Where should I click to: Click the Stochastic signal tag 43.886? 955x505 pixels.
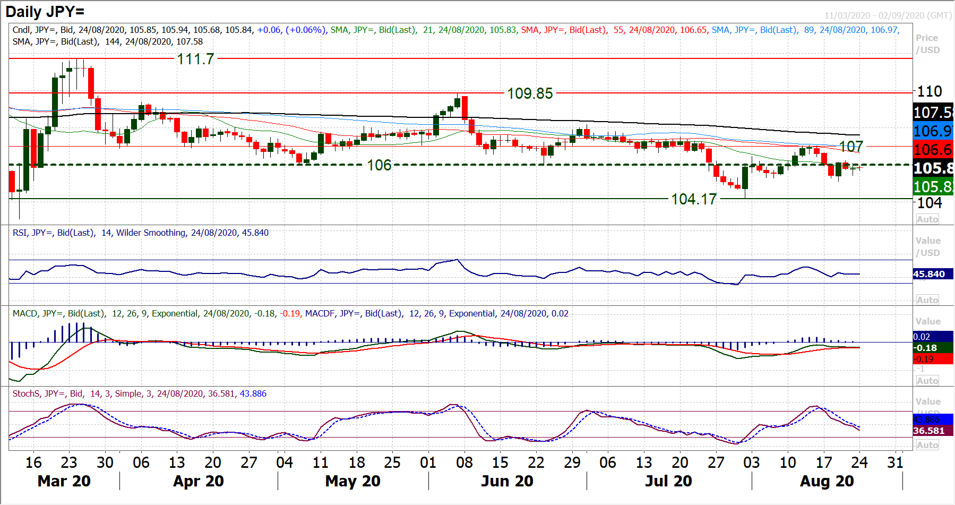pyautogui.click(x=933, y=420)
